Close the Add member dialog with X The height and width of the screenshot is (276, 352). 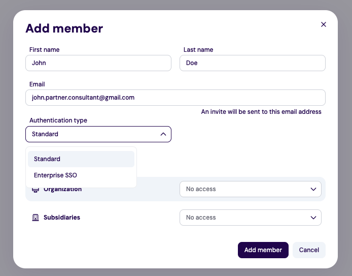324,24
